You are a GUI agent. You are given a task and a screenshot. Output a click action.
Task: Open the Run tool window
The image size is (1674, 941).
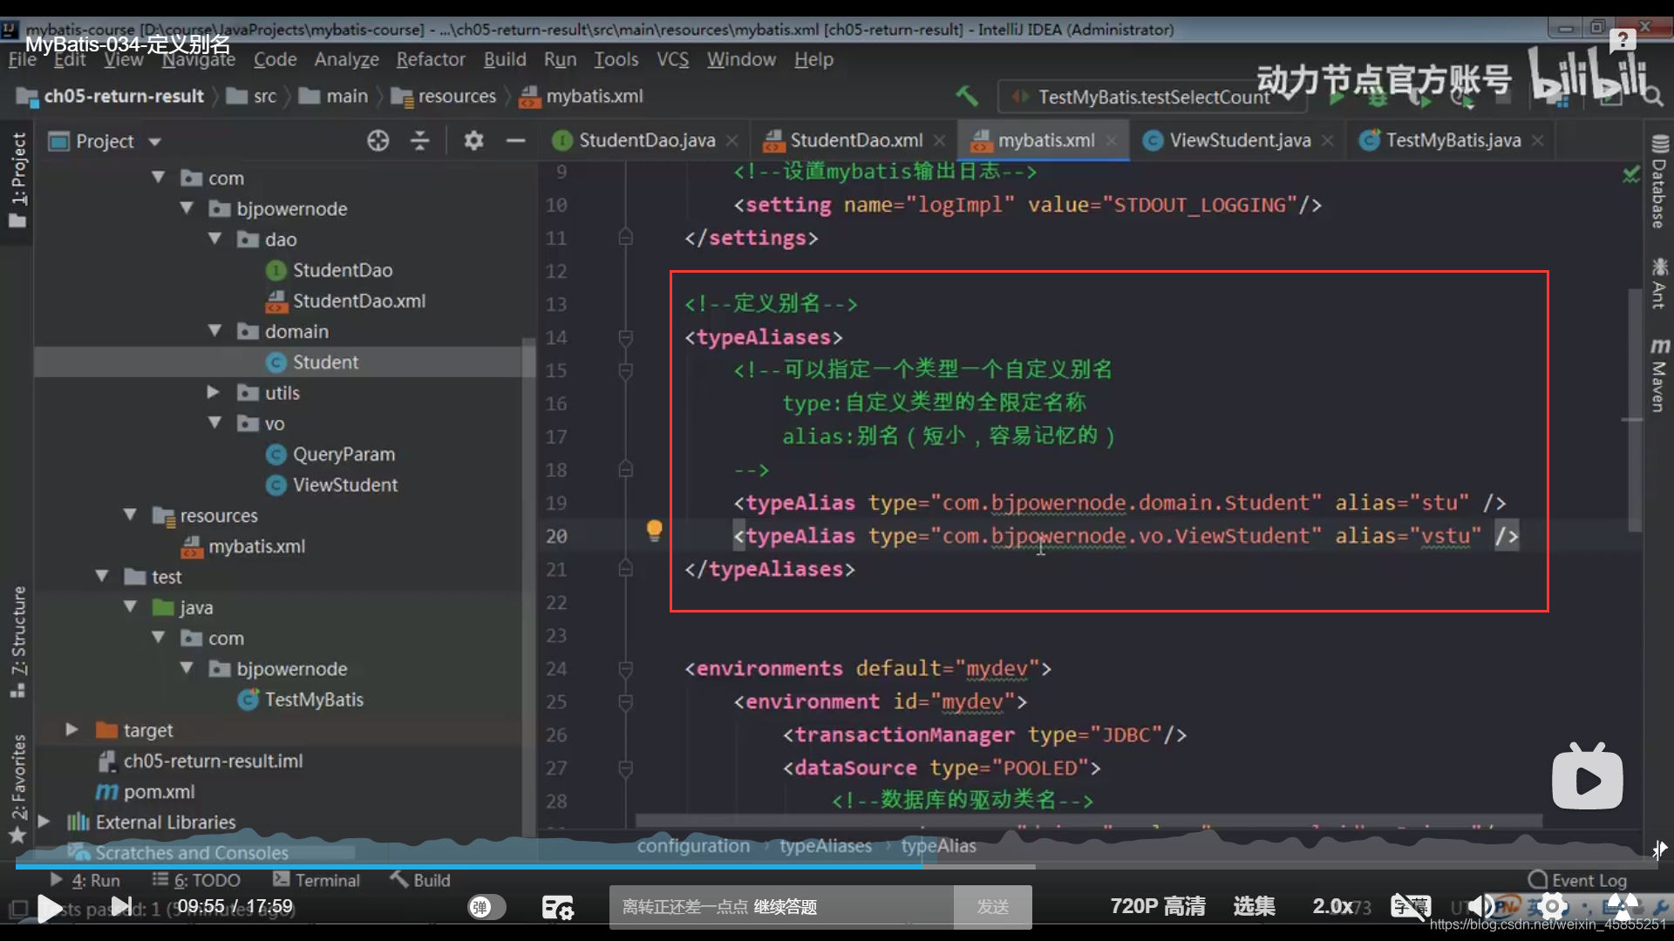point(85,880)
